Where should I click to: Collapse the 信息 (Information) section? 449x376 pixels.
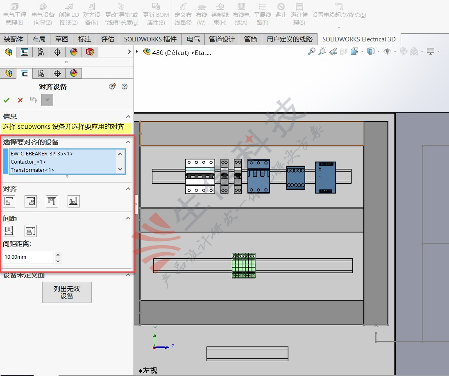click(128, 116)
